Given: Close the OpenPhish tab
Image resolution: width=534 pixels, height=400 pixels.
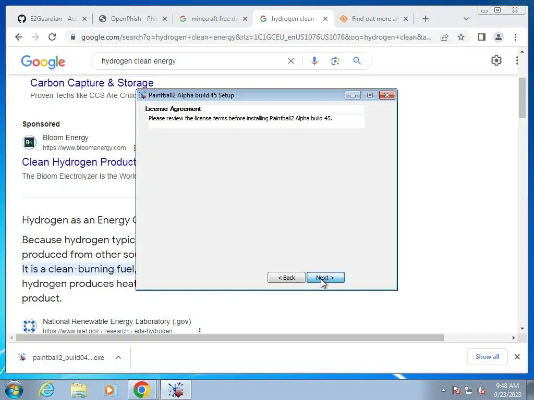Looking at the screenshot, I should pyautogui.click(x=165, y=19).
